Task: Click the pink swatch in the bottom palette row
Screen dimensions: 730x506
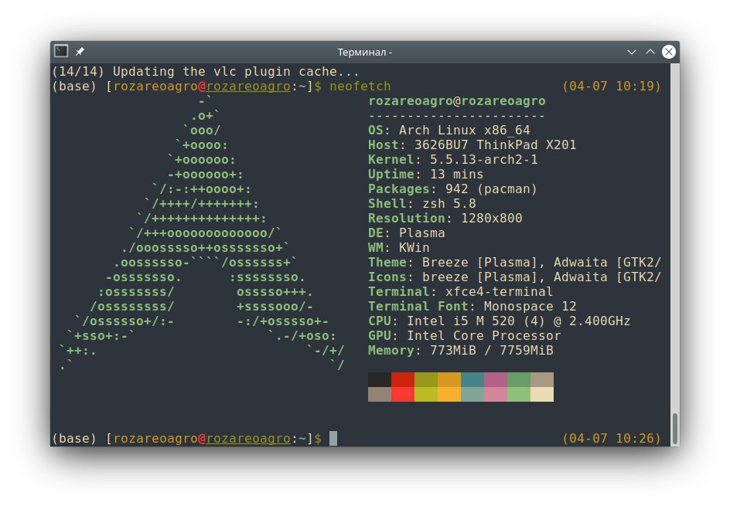Action: pos(496,395)
